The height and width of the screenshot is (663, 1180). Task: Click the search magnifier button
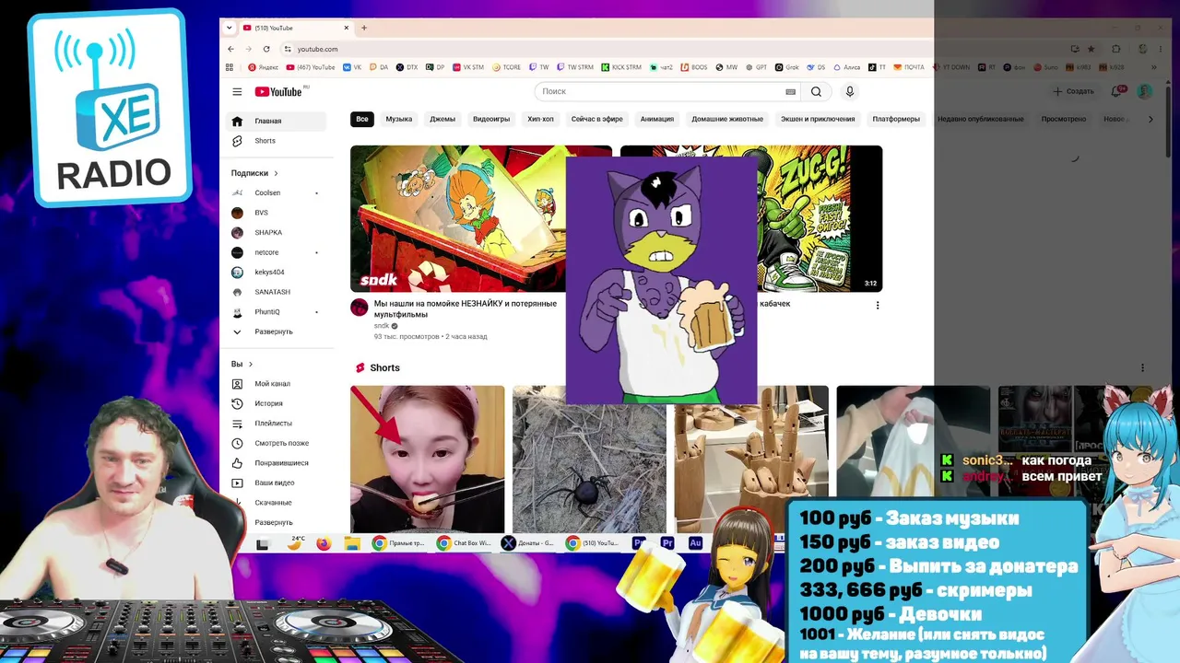point(816,91)
